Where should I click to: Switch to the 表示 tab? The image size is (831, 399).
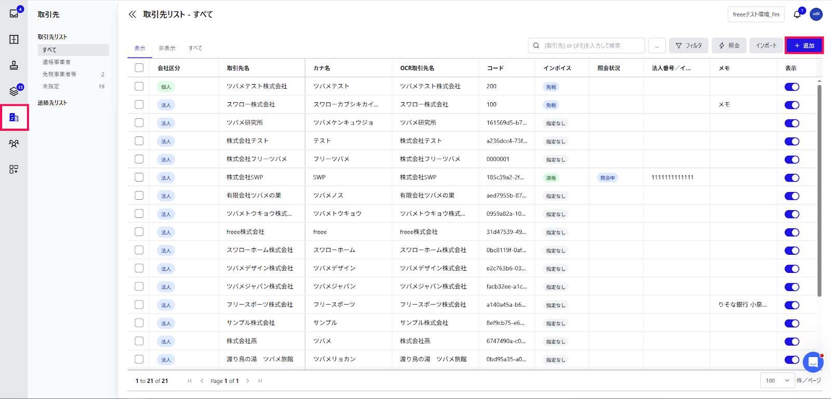(x=140, y=48)
